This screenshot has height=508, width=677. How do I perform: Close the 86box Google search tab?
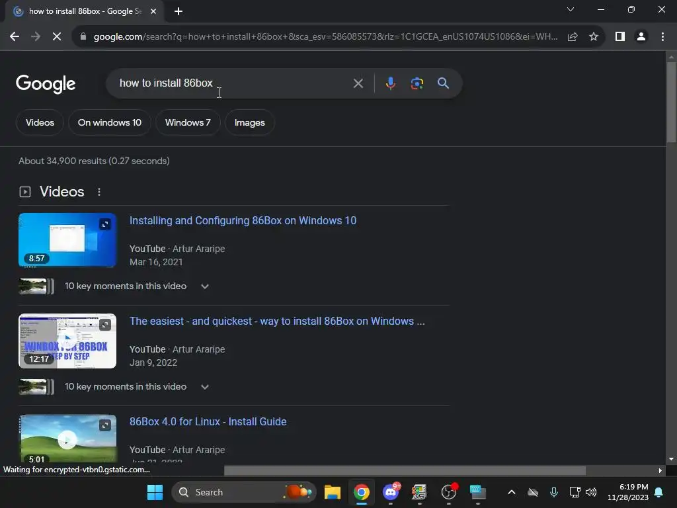153,11
